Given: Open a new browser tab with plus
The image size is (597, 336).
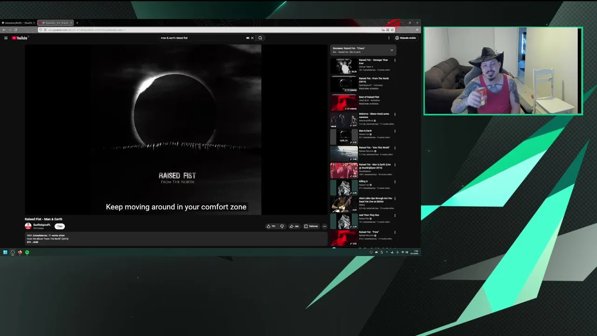Looking at the screenshot, I should (77, 22).
